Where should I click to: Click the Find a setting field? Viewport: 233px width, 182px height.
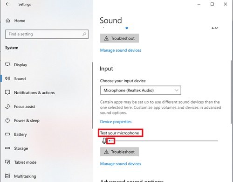(x=47, y=34)
